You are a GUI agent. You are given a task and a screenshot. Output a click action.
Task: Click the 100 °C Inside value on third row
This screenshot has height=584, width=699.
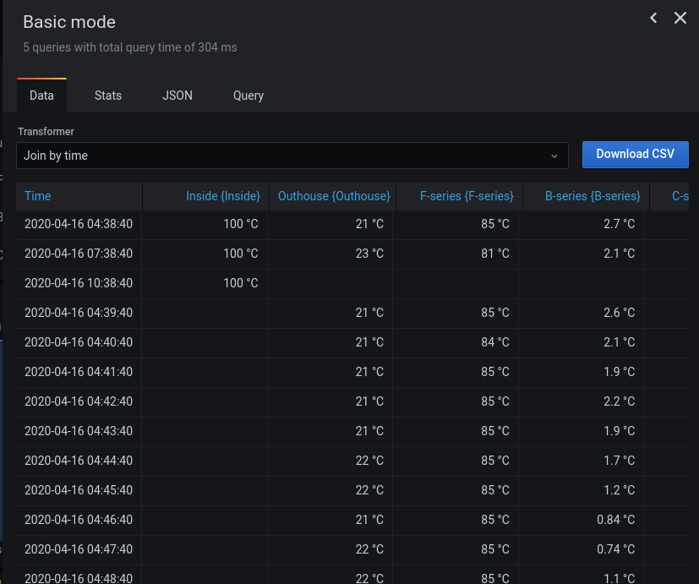click(241, 283)
